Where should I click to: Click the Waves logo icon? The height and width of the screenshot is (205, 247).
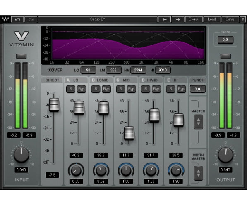pyautogui.click(x=5, y=19)
